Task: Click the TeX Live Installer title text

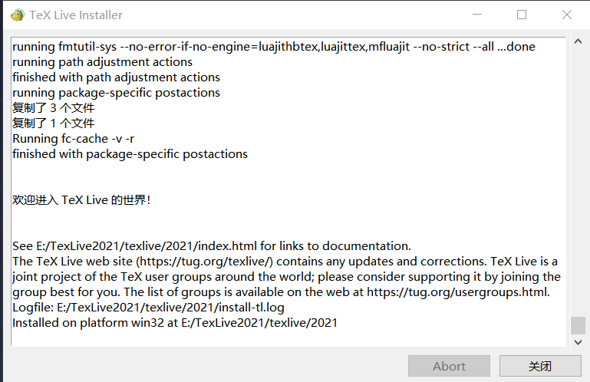Action: [x=76, y=15]
